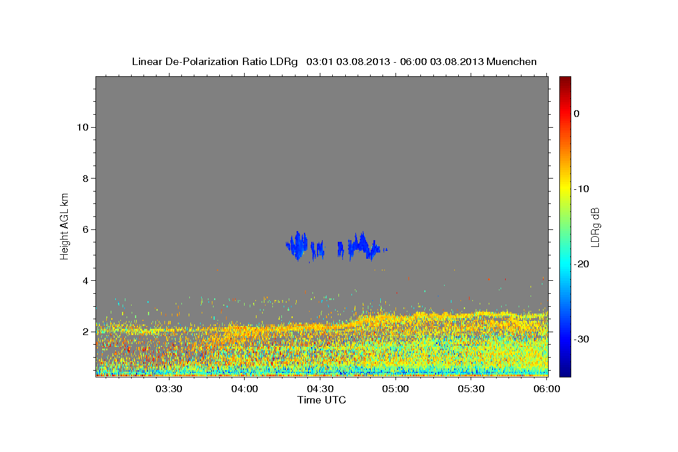The image size is (678, 452).
Task: Click the green middle section of the colorbar
Action: click(x=565, y=226)
